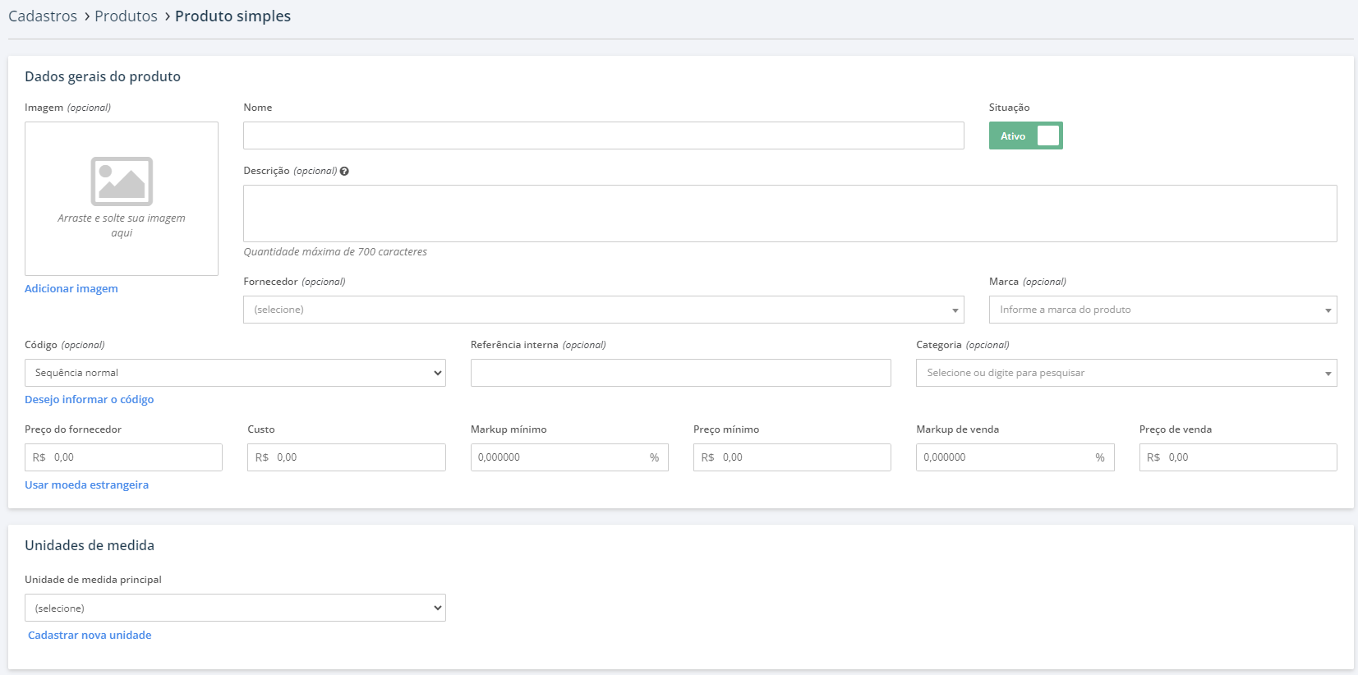Click into the Descrição text area
1358x675 pixels.
(x=790, y=214)
